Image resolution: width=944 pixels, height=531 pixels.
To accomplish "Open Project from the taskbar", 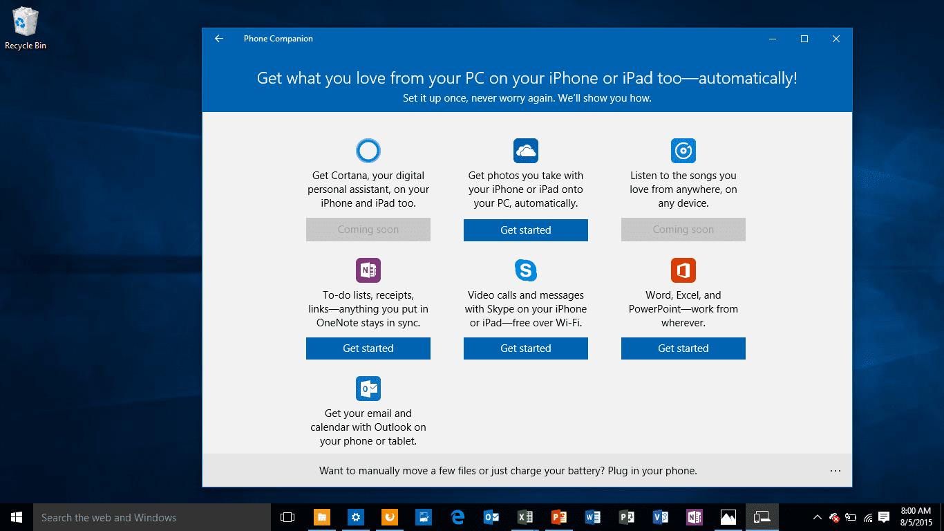I will (x=627, y=517).
